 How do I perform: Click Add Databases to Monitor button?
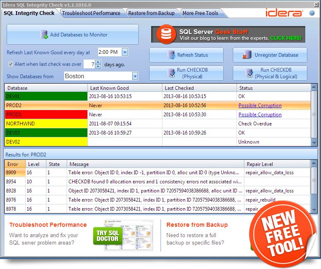click(x=72, y=34)
